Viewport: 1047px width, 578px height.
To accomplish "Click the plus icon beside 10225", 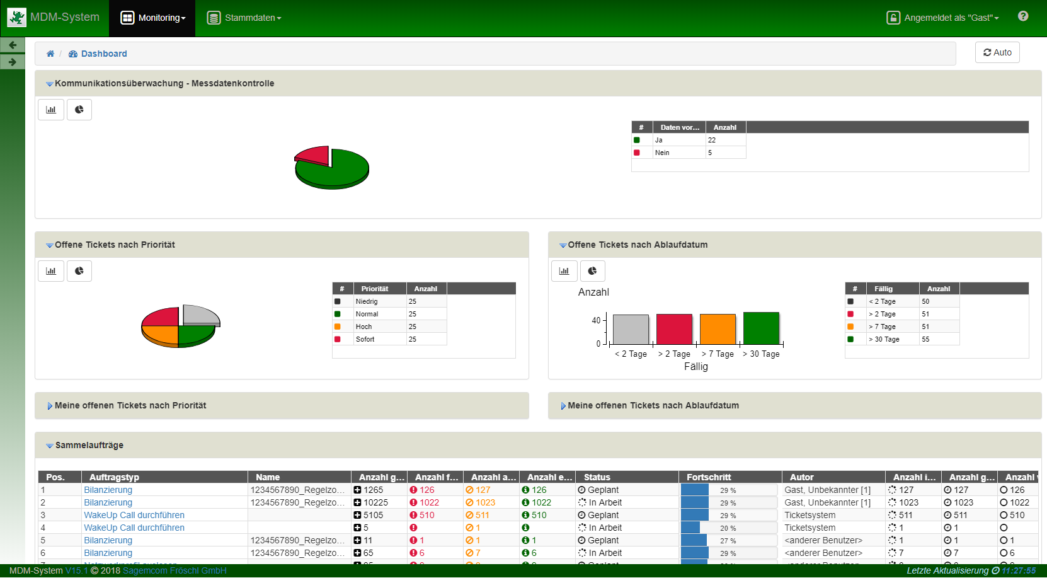I will point(357,502).
